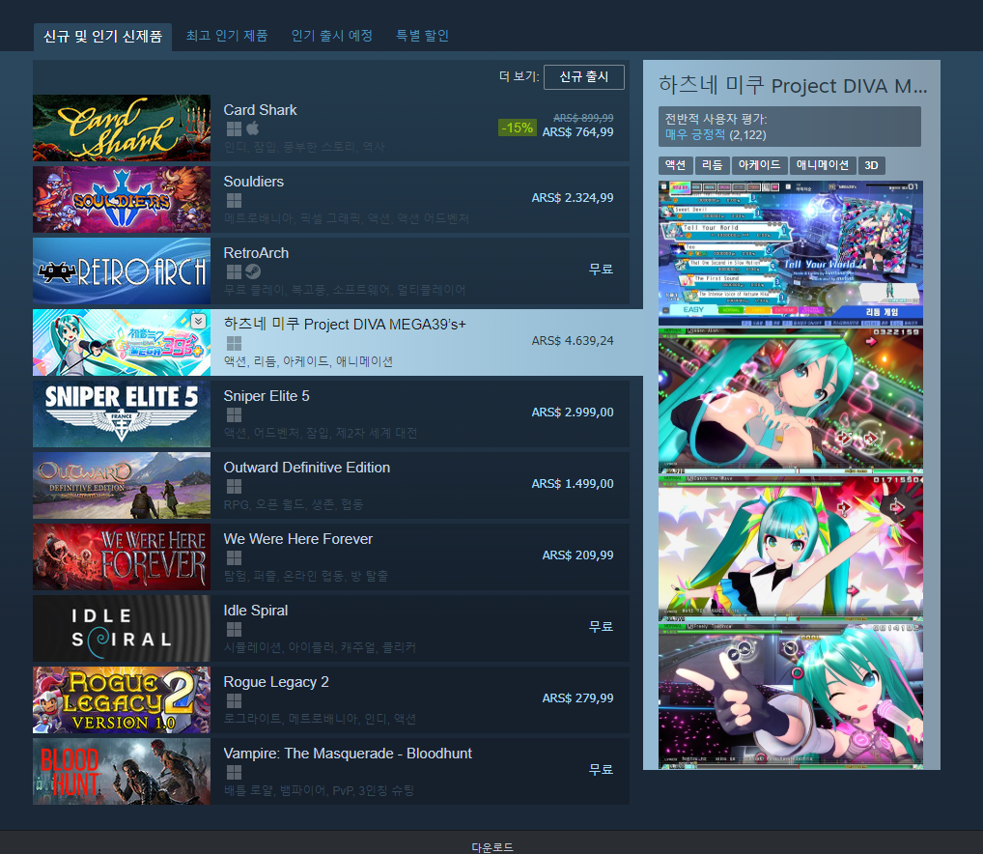This screenshot has height=854, width=983.
Task: Click the Idle Spiral title
Action: coord(256,611)
